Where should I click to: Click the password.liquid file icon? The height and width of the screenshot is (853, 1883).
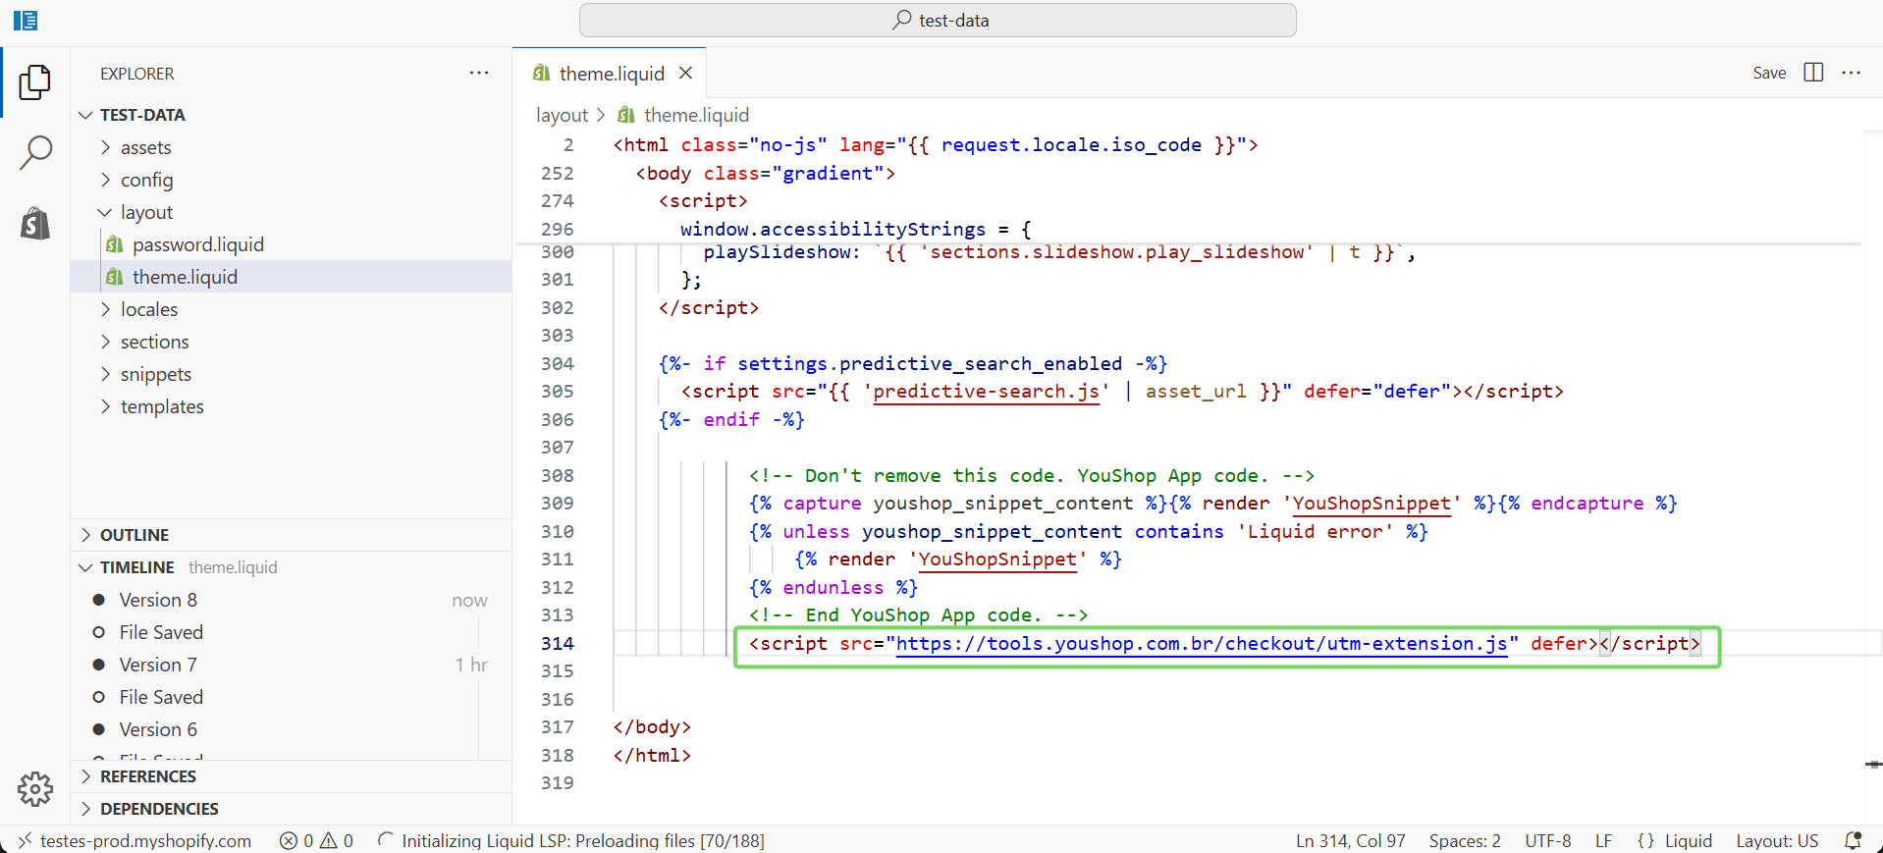[115, 244]
